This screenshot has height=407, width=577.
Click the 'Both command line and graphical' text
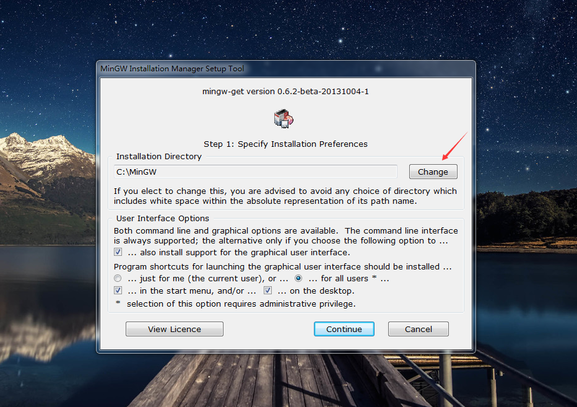[286, 236]
